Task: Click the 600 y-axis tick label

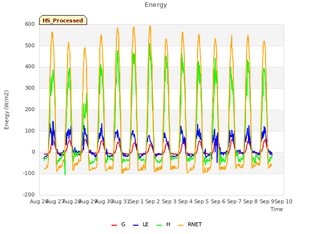Action: tap(30, 24)
